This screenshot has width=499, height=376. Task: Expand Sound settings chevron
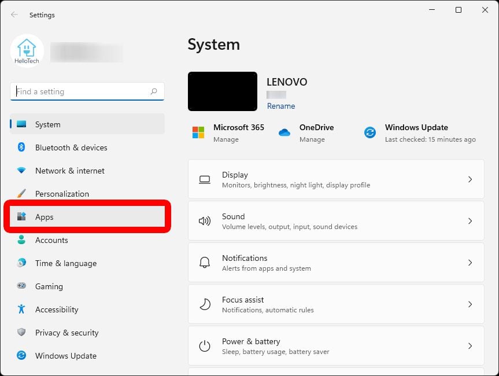pyautogui.click(x=470, y=221)
